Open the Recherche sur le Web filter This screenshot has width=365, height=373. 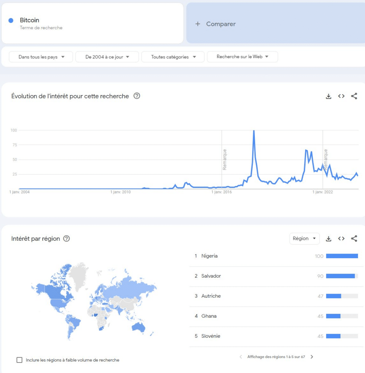point(242,56)
